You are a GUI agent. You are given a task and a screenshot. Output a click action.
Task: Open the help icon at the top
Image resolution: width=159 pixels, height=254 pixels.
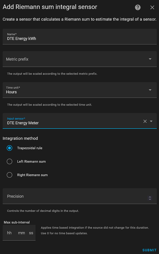137,7
